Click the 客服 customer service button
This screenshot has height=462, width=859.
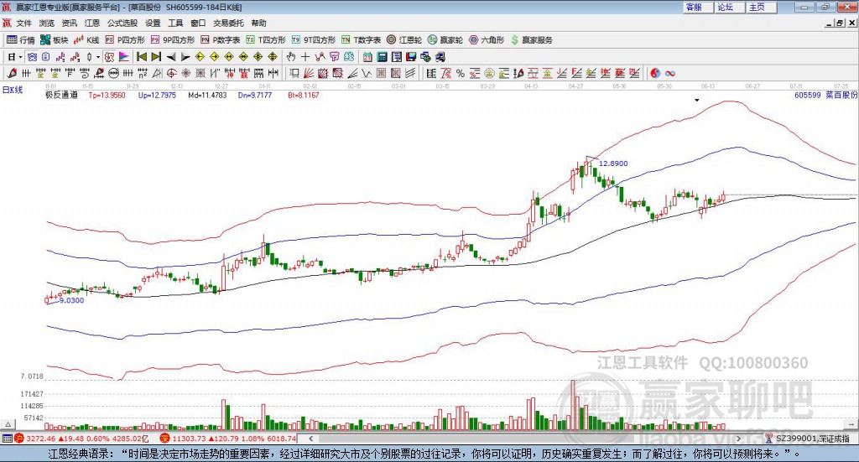pos(697,7)
